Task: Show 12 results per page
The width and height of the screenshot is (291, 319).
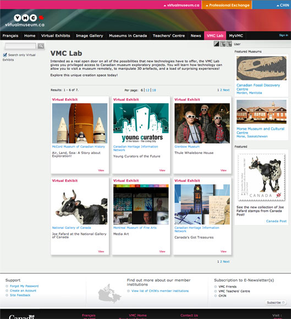Action: coord(147,90)
